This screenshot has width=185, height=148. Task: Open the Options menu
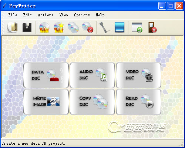(x=82, y=15)
